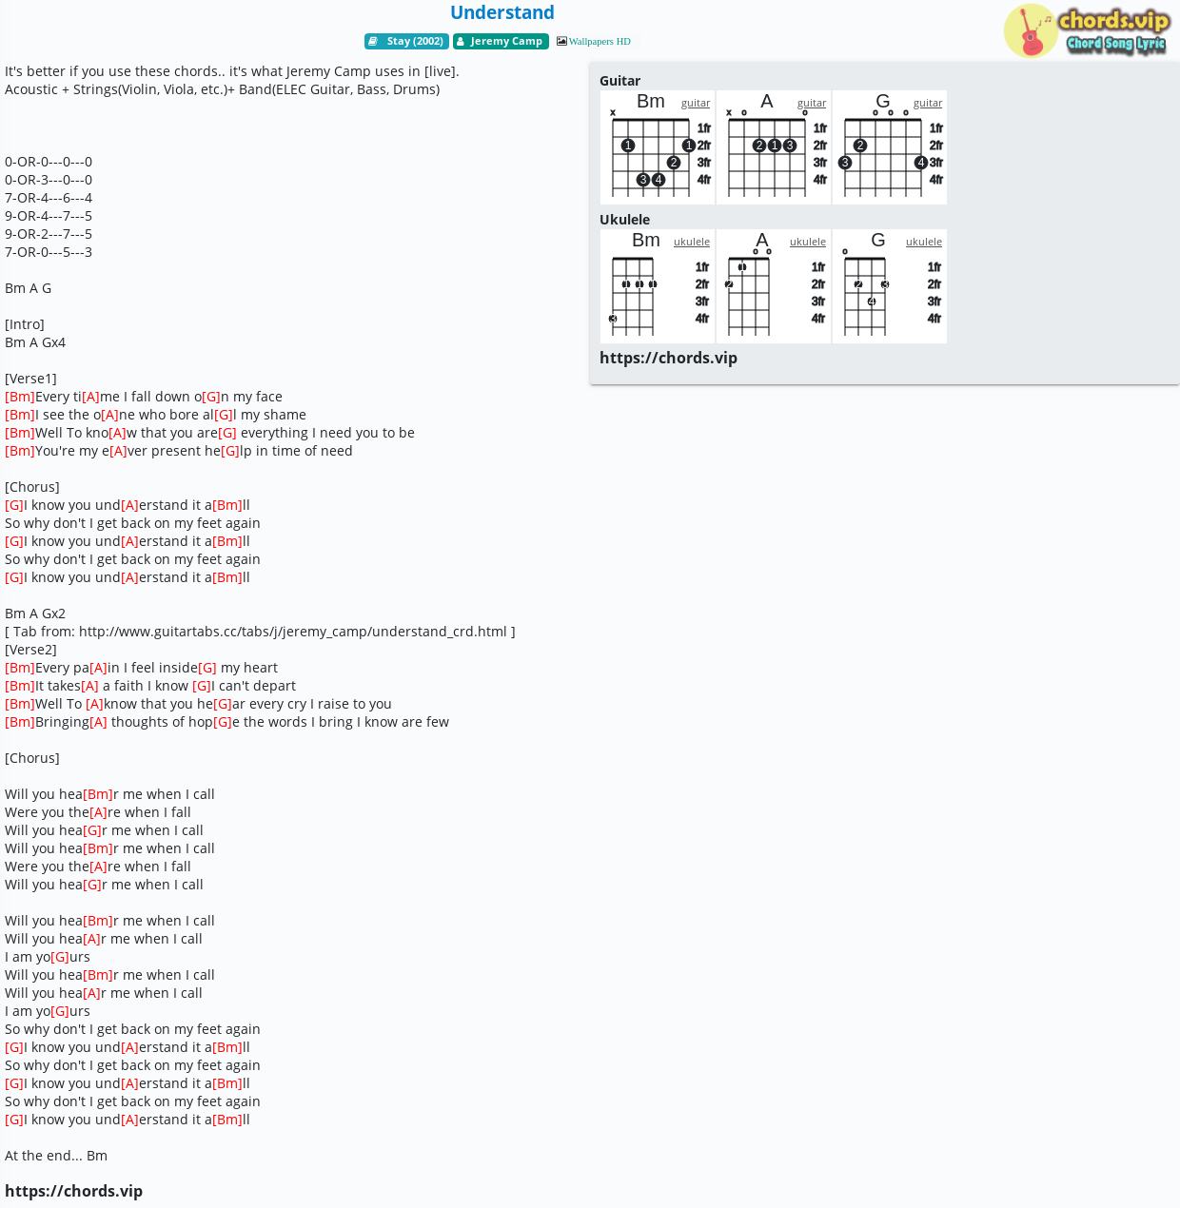The image size is (1180, 1208).
Task: Click the [Verse1] section label
Action: 30,379
